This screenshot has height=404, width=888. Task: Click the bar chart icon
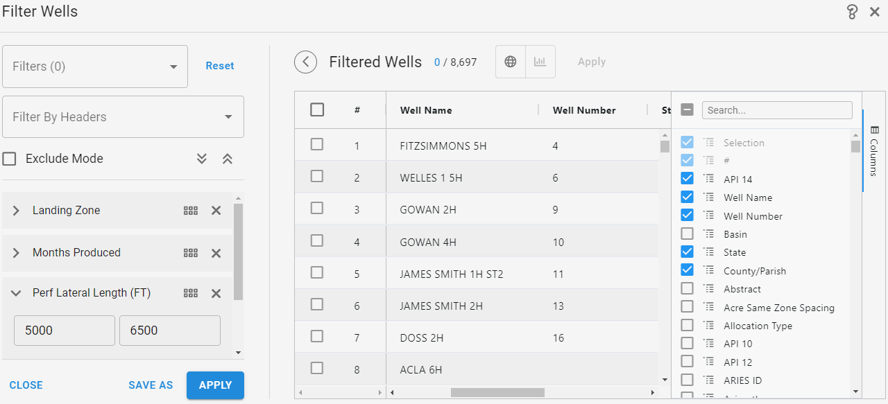click(x=540, y=62)
